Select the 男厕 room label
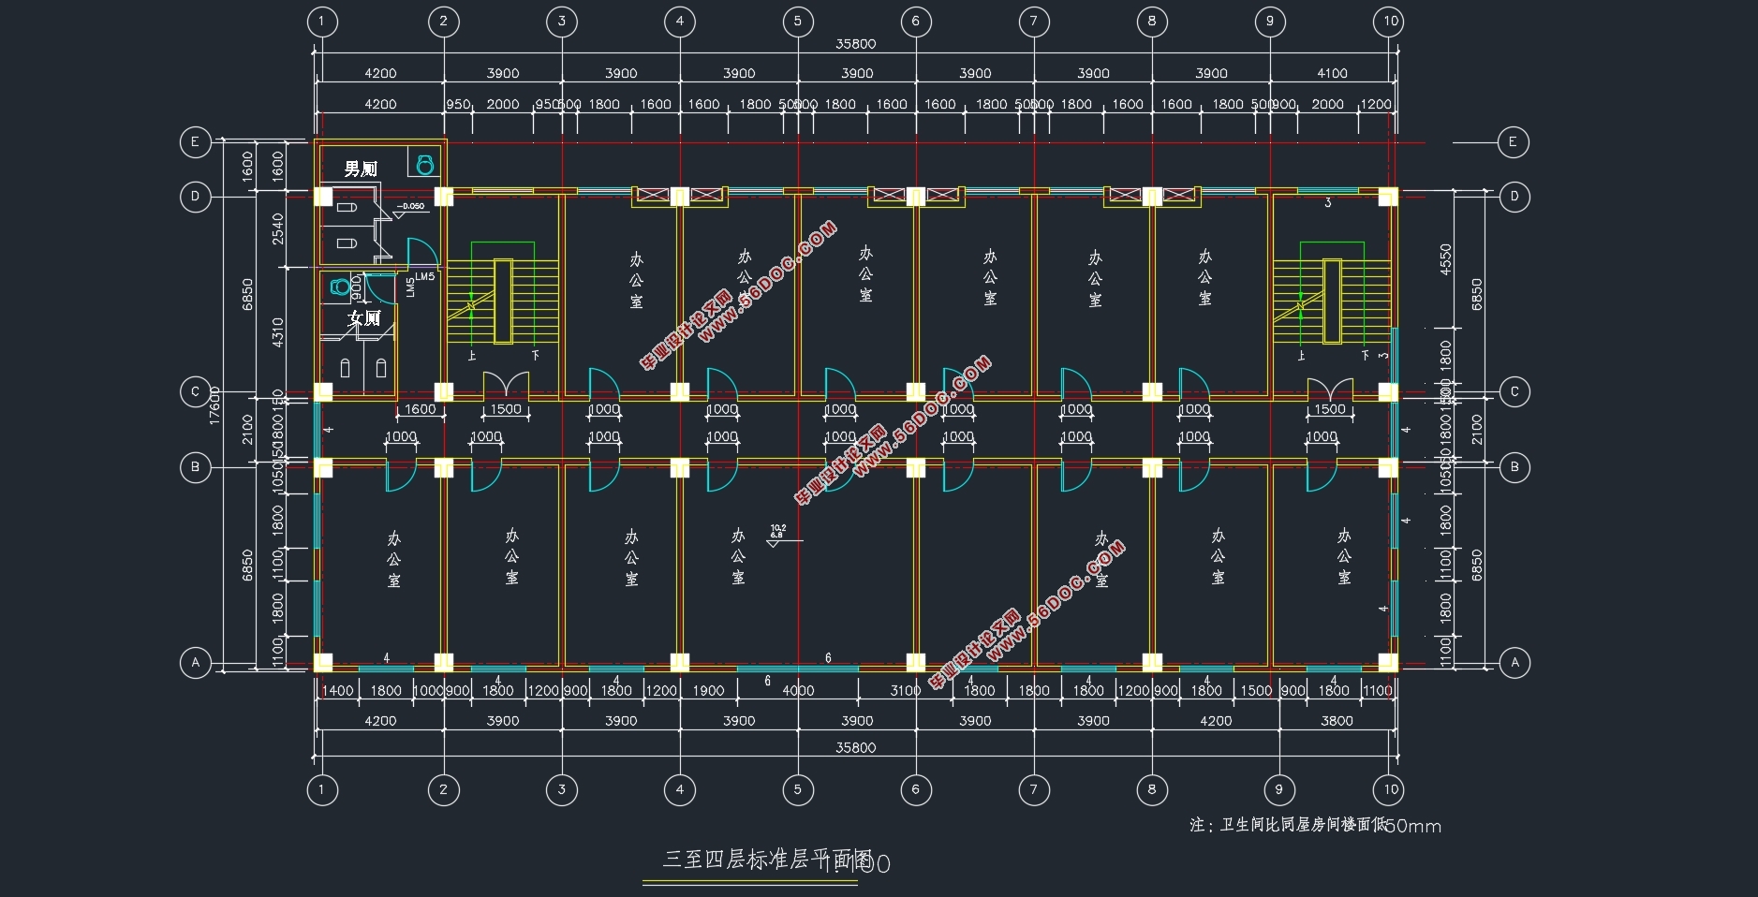1758x897 pixels. coord(361,169)
